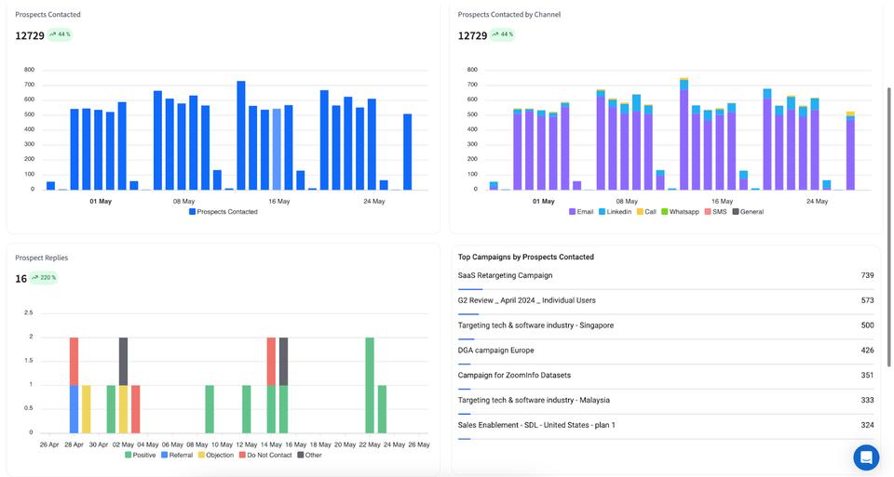Toggle Positive legend in replies chart
Screen dimensions: 894x477
(141, 456)
